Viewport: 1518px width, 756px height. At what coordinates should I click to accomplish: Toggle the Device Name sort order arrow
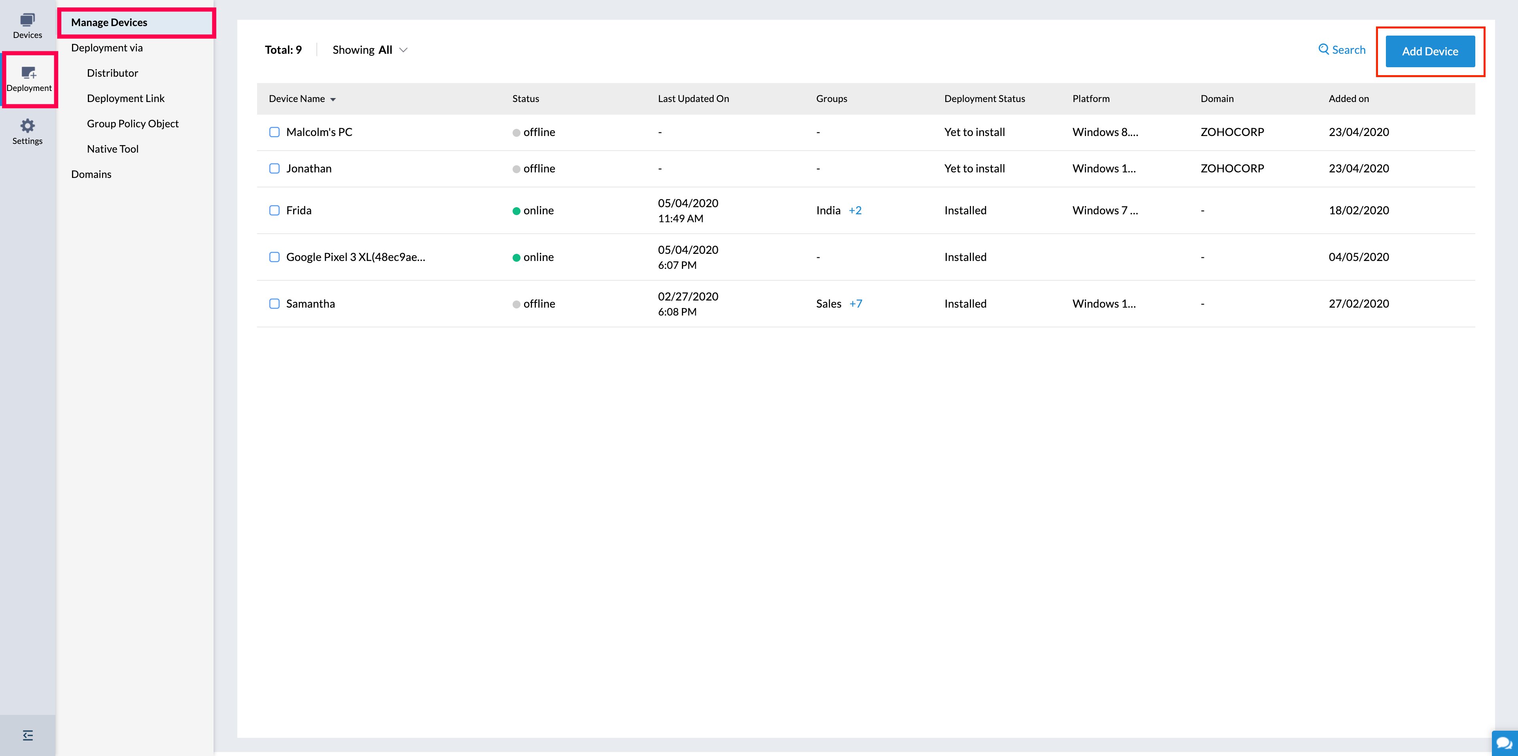[332, 99]
